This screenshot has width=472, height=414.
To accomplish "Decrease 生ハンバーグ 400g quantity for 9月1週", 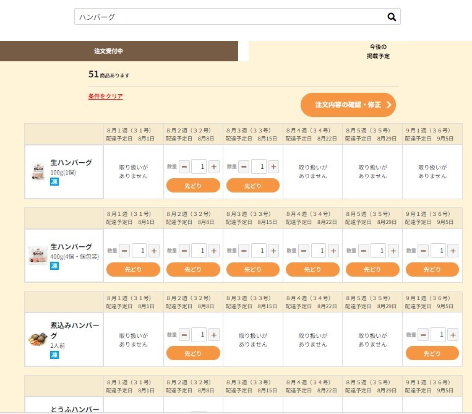I will point(423,251).
